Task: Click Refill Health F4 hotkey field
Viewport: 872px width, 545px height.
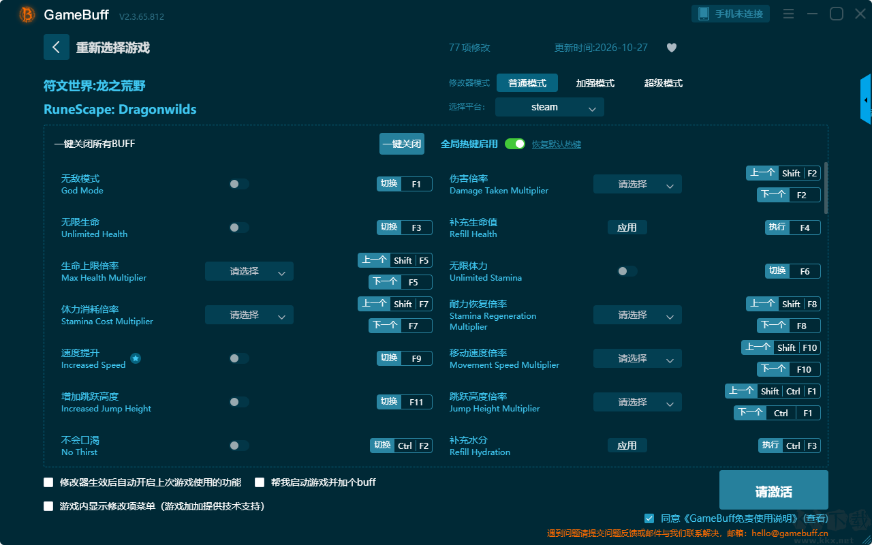Action: coord(793,228)
